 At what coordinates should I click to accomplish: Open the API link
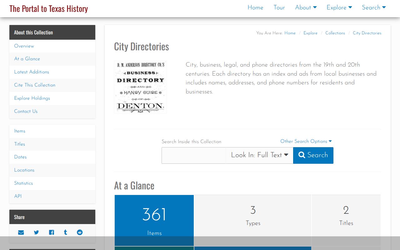tap(52, 196)
